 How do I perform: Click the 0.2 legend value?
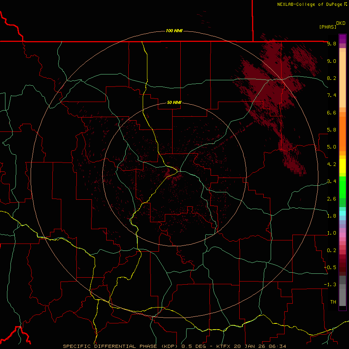[332, 250]
